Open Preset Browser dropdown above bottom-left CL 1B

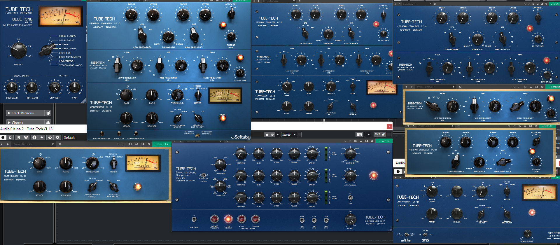[x=53, y=144]
